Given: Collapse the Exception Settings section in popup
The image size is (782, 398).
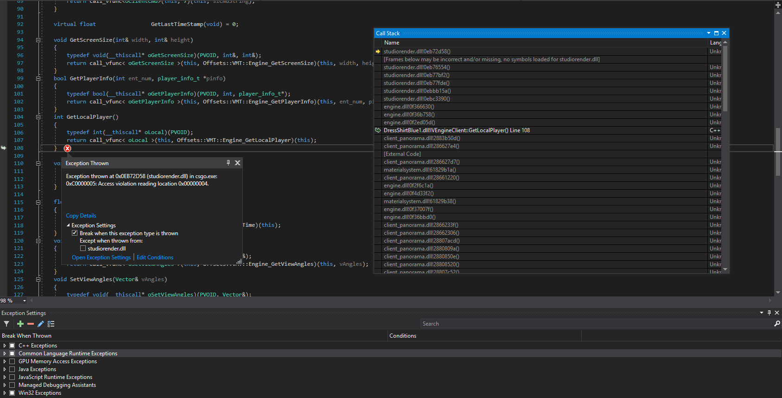Looking at the screenshot, I should (x=68, y=225).
